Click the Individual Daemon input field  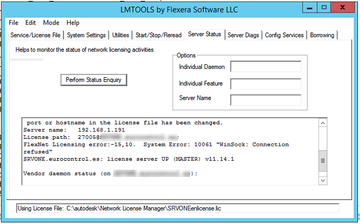(266, 67)
